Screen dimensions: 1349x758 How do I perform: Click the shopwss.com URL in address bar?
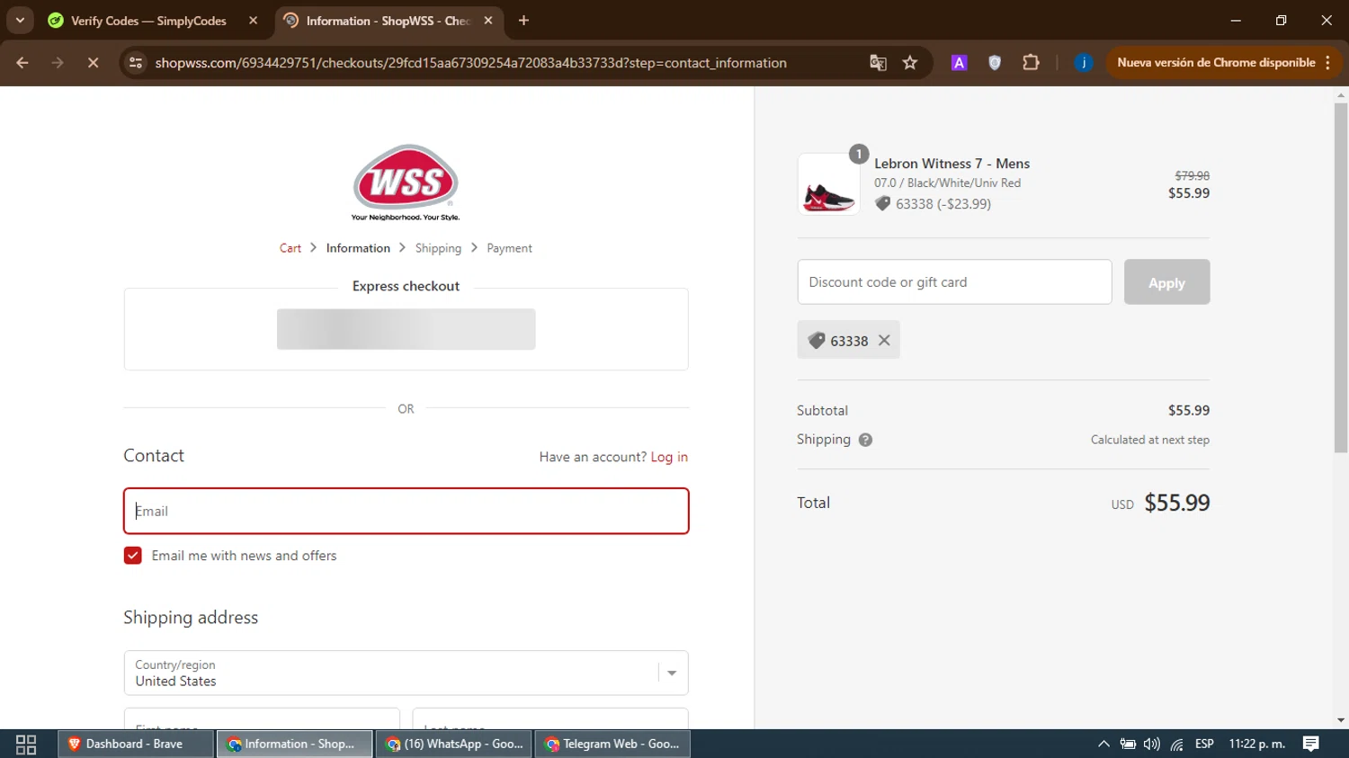[x=470, y=63]
